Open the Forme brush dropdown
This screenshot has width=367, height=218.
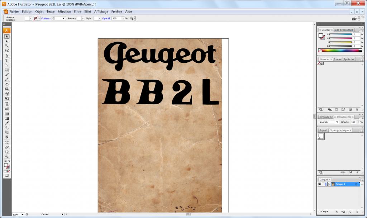[x=83, y=18]
